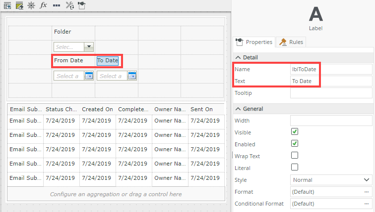Image resolution: width=375 pixels, height=212 pixels.
Task: Open the To Date calendar picker icon
Action: [x=132, y=76]
